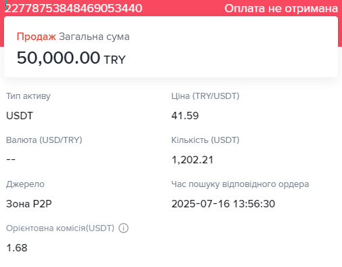Image resolution: width=342 pixels, height=267 pixels.
Task: Click the 'Загальна сума' heading
Action: (94, 37)
